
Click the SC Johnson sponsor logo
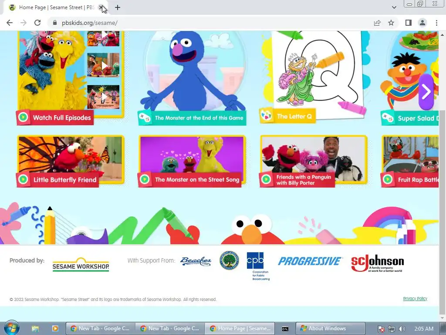(378, 263)
